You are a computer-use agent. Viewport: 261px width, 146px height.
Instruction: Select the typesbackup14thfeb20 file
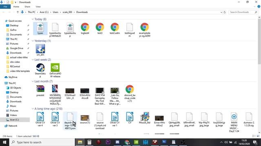pos(55,30)
